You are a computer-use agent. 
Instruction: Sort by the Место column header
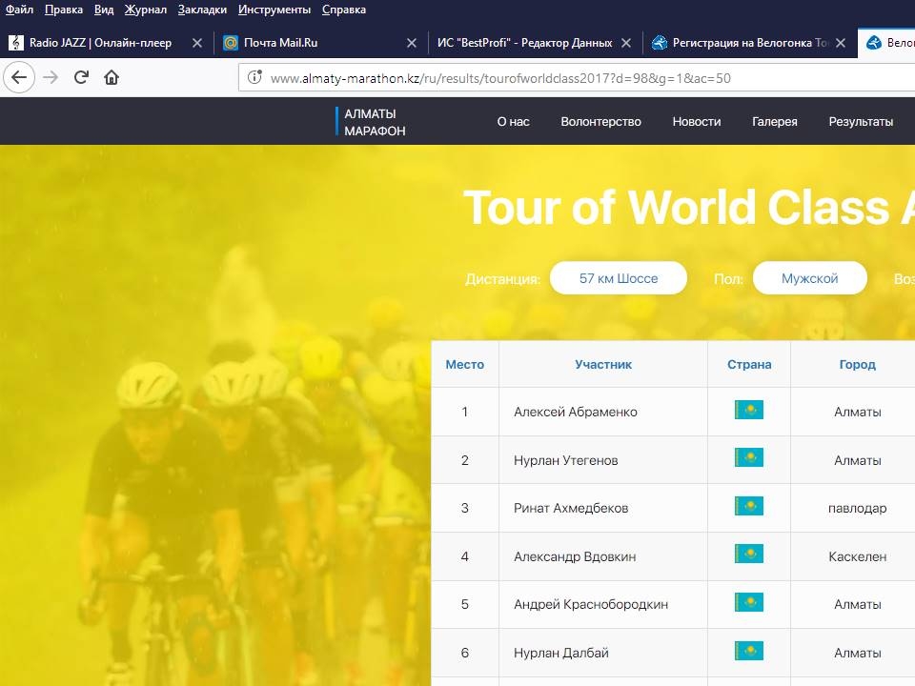pyautogui.click(x=464, y=364)
